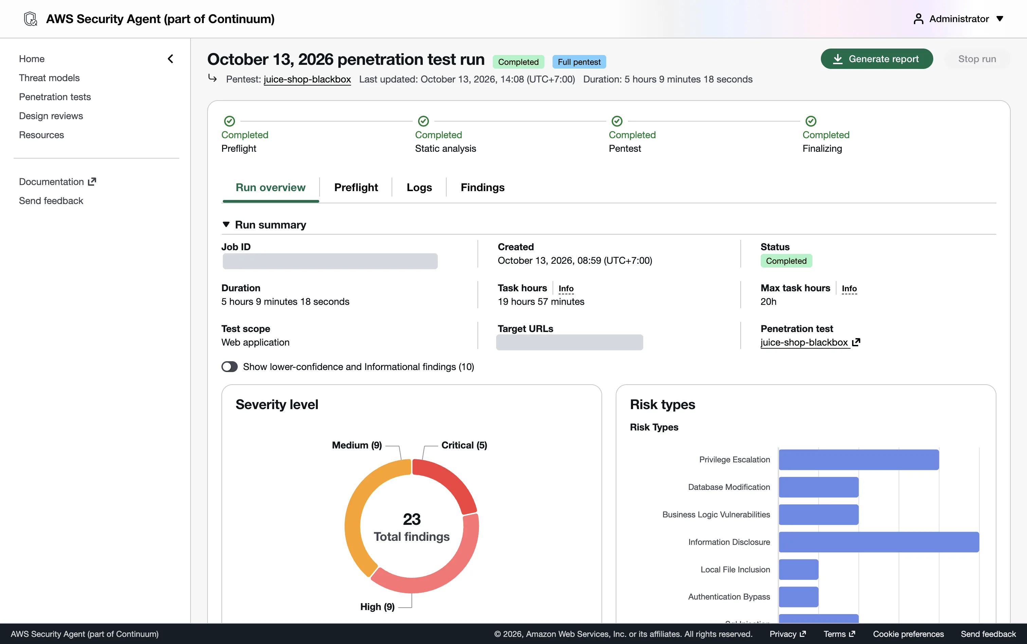Click the Preflight step completed checkmark icon
Image resolution: width=1027 pixels, height=644 pixels.
(230, 122)
